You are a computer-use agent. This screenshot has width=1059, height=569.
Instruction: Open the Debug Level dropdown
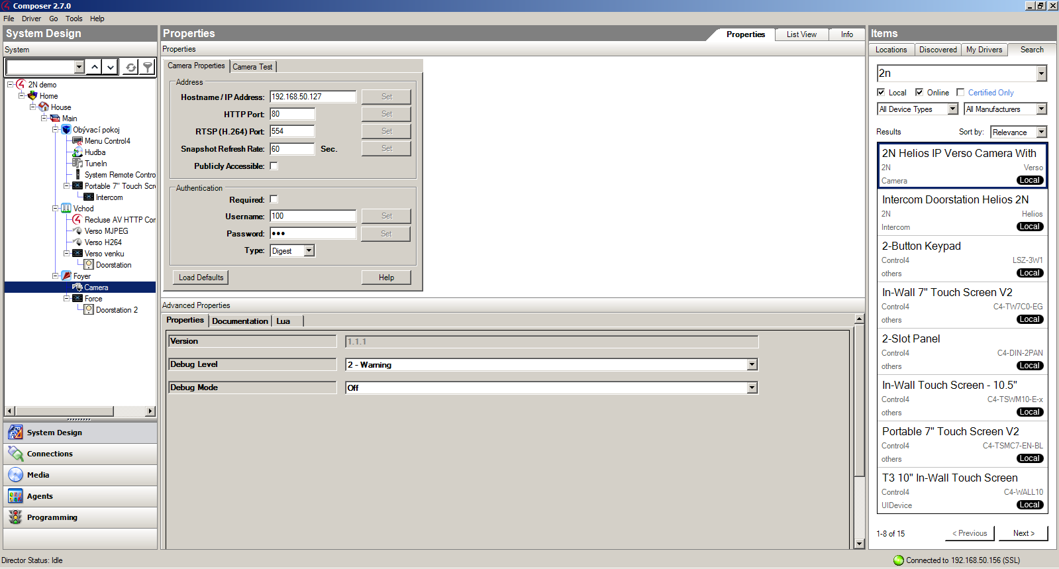[752, 365]
